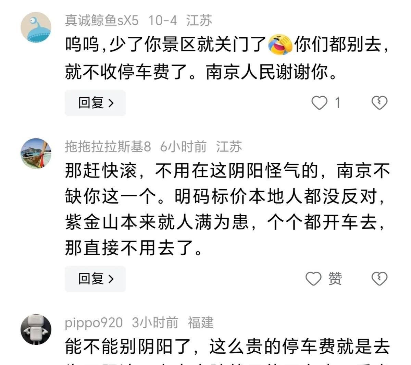The image size is (411, 365).
Task: Expand replies chevron in first 回复 button
Action: click(x=111, y=103)
